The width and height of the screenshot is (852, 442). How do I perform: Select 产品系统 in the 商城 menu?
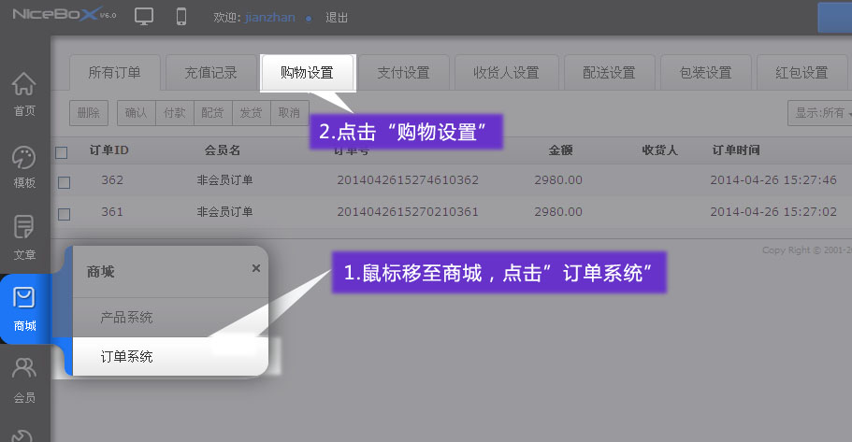[x=127, y=318]
